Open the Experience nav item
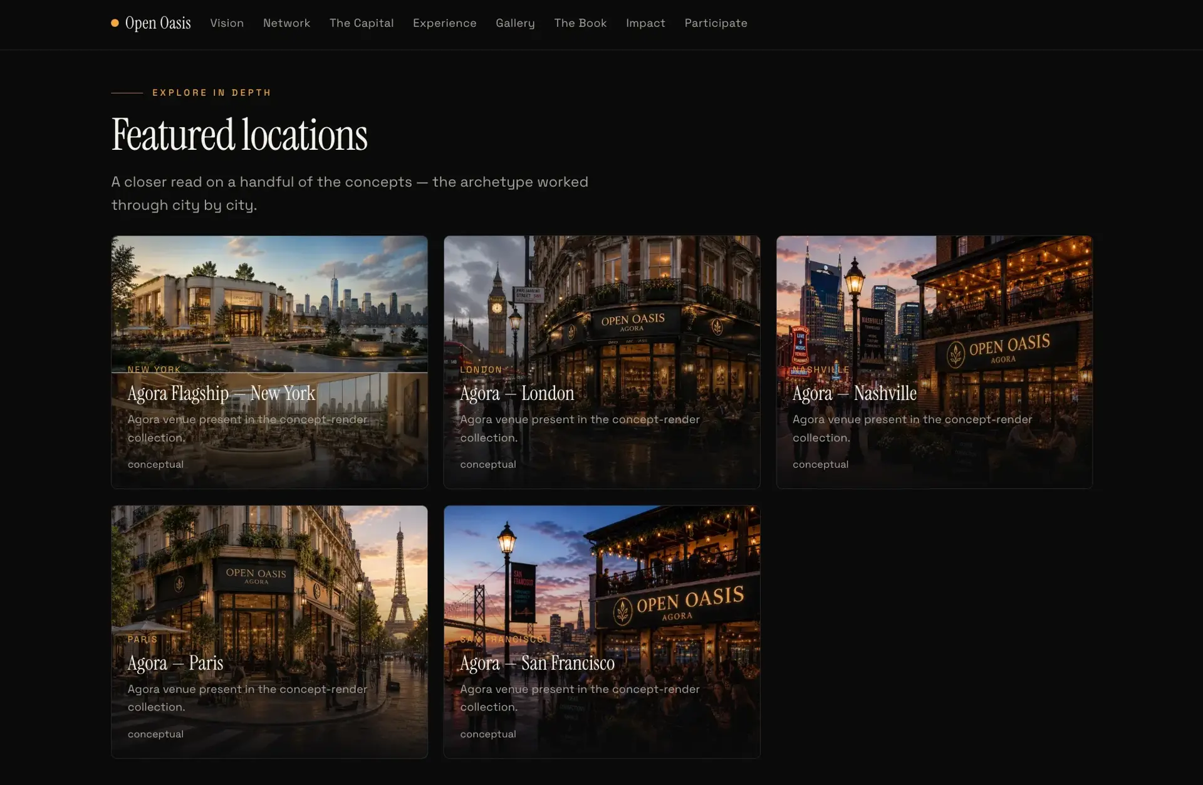1203x785 pixels. tap(445, 23)
